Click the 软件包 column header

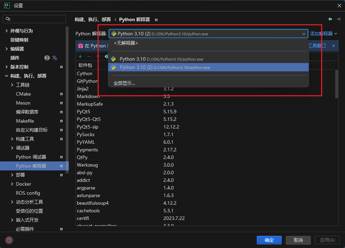coord(85,65)
